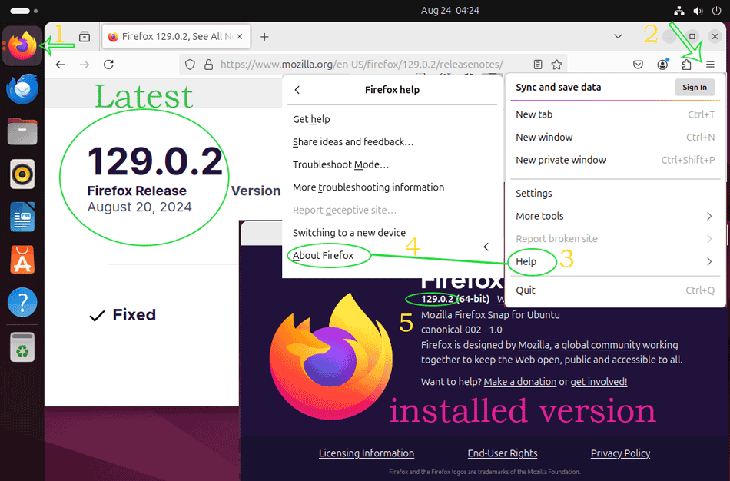Open the hamburger application menu

(710, 65)
